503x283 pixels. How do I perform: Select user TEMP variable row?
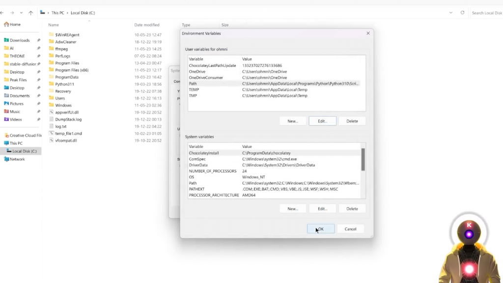tap(274, 89)
